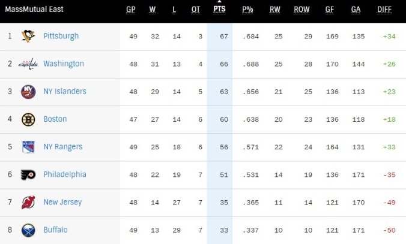Click the NY Islanders logo

[x=28, y=92]
